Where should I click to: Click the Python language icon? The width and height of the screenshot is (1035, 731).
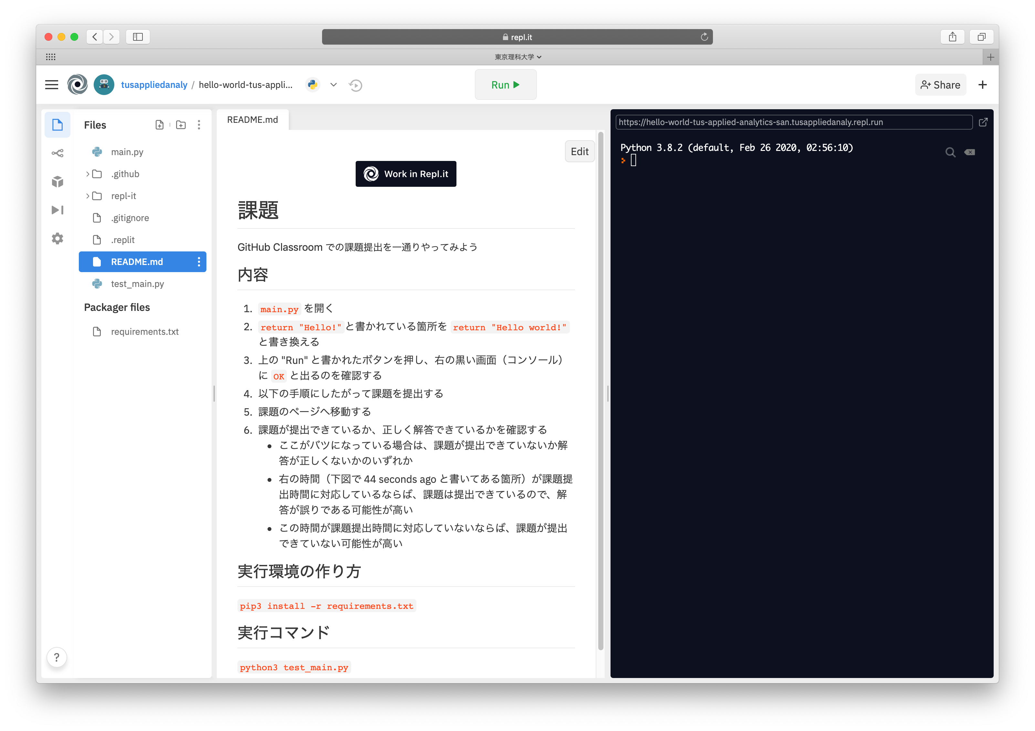pos(312,85)
